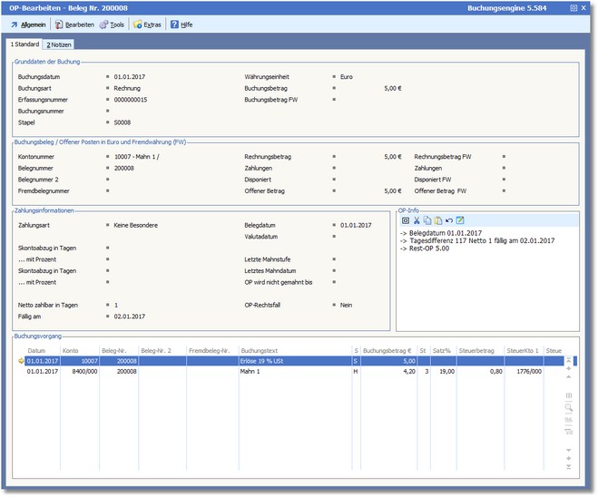This screenshot has height=497, width=598.
Task: Click the edit note icon in OP-Info
Action: pyautogui.click(x=460, y=220)
